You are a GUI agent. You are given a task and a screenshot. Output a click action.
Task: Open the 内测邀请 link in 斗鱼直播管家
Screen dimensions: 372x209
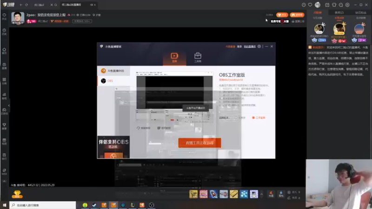tap(230, 46)
